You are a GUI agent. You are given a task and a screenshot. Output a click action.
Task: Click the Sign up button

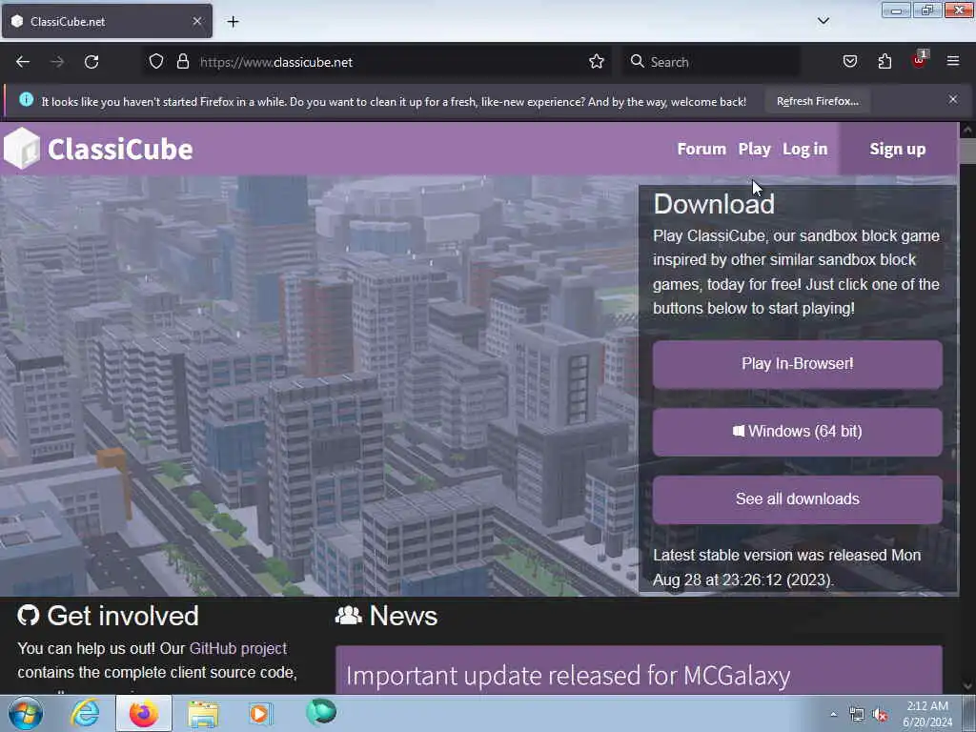(898, 150)
